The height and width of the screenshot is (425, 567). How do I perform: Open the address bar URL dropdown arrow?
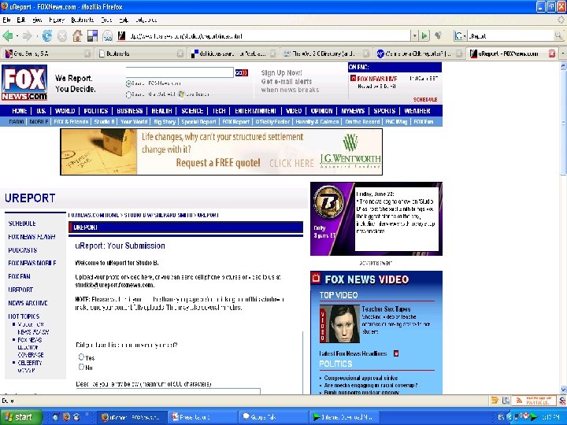click(x=414, y=35)
